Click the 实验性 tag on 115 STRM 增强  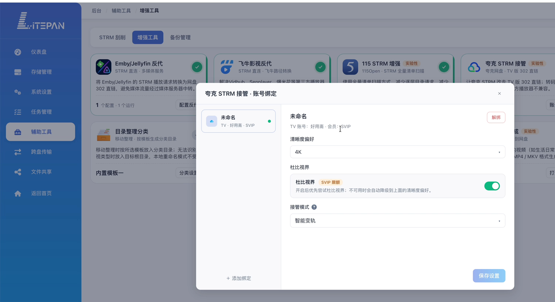(412, 64)
